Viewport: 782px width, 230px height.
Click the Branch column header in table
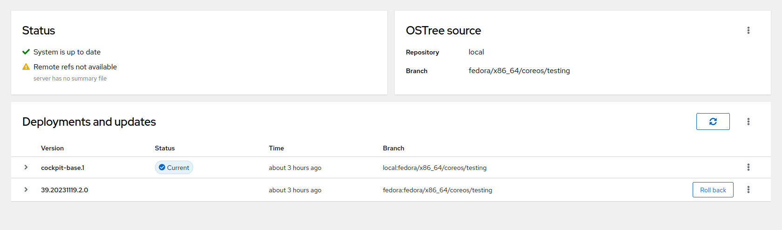(393, 148)
